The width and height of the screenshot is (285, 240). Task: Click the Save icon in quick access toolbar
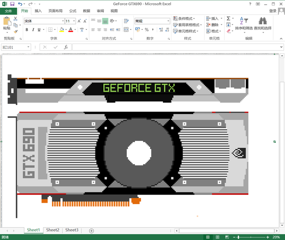(12, 4)
